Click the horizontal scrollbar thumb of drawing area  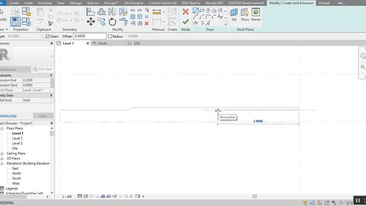click(x=254, y=196)
